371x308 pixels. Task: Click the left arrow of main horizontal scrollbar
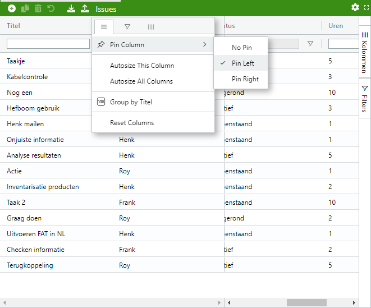[x=229, y=302]
